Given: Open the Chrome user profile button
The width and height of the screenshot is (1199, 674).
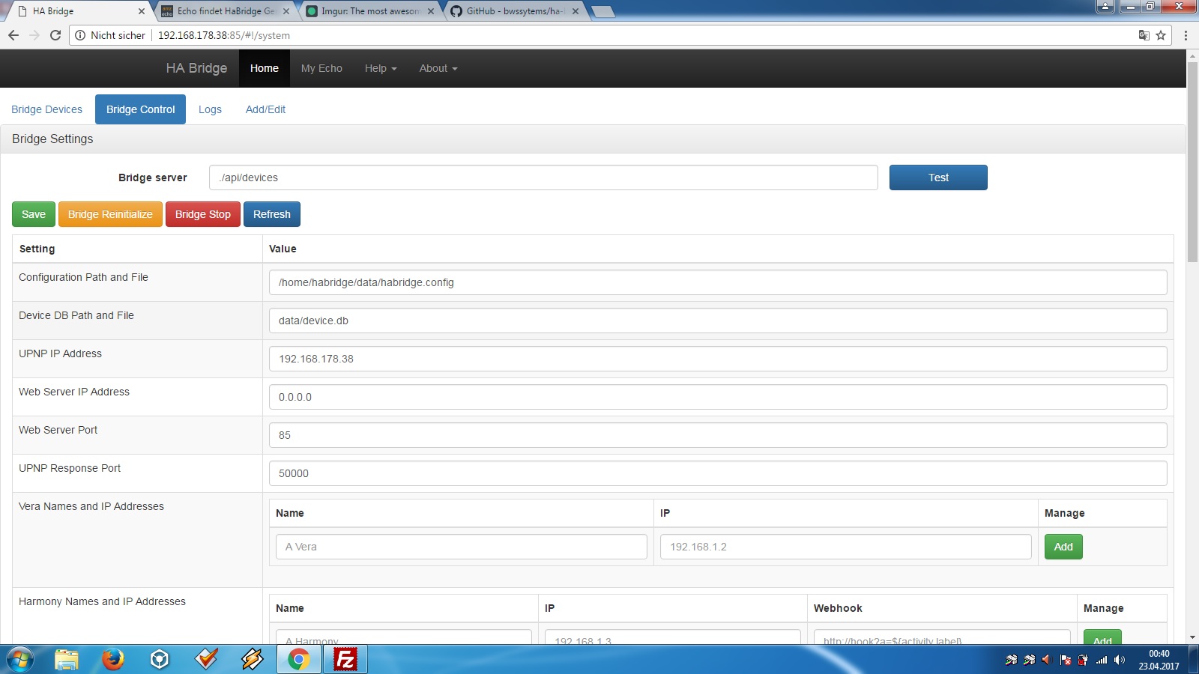Looking at the screenshot, I should click(1105, 7).
